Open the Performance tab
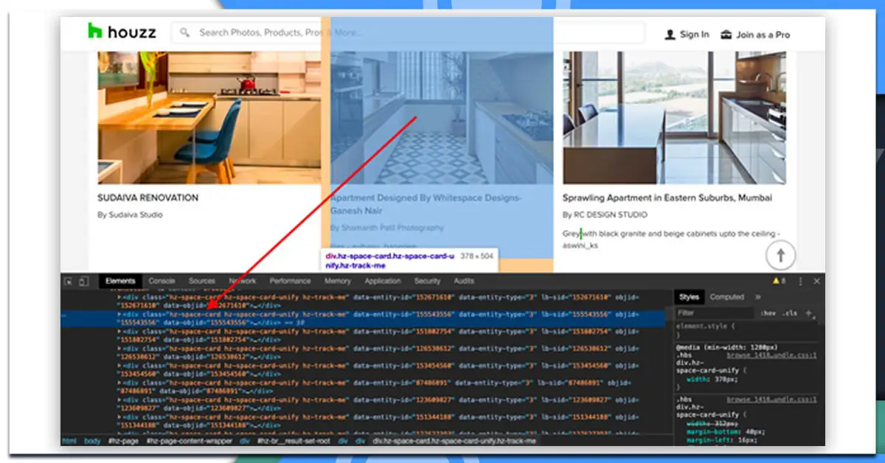 pyautogui.click(x=290, y=281)
